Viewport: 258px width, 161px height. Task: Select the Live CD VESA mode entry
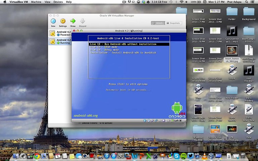[x=104, y=47]
